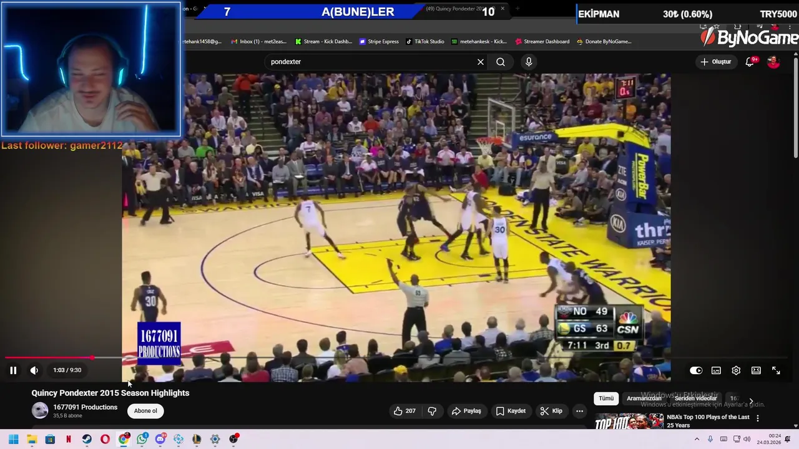Click the magnifying glass search button
This screenshot has width=799, height=449.
click(x=501, y=62)
